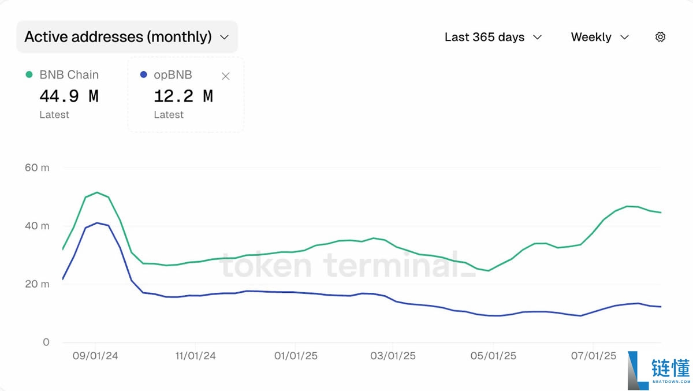Click the green BNB Chain legend dot
This screenshot has height=391, width=693.
(29, 75)
